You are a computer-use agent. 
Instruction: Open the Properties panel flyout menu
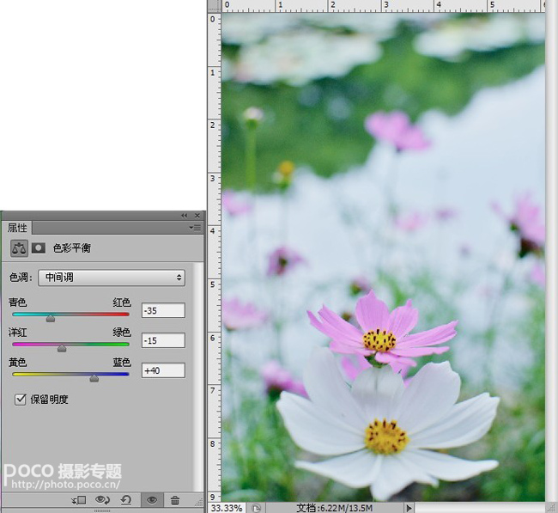pos(196,228)
